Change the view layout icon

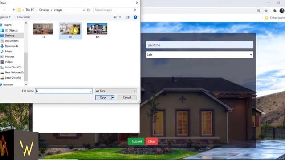115,17
